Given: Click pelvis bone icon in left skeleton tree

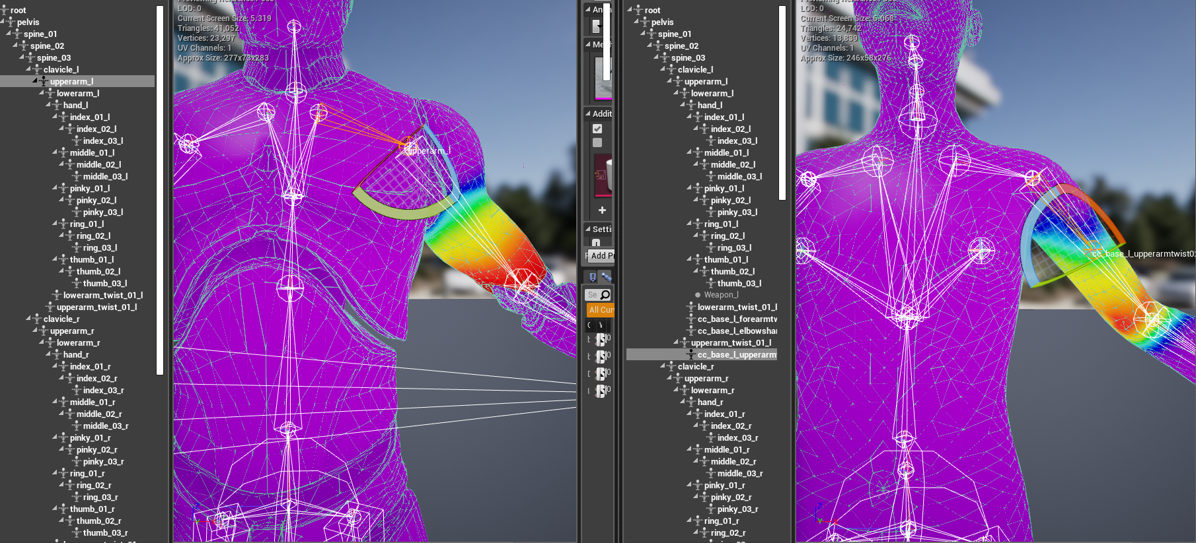Looking at the screenshot, I should 11,22.
